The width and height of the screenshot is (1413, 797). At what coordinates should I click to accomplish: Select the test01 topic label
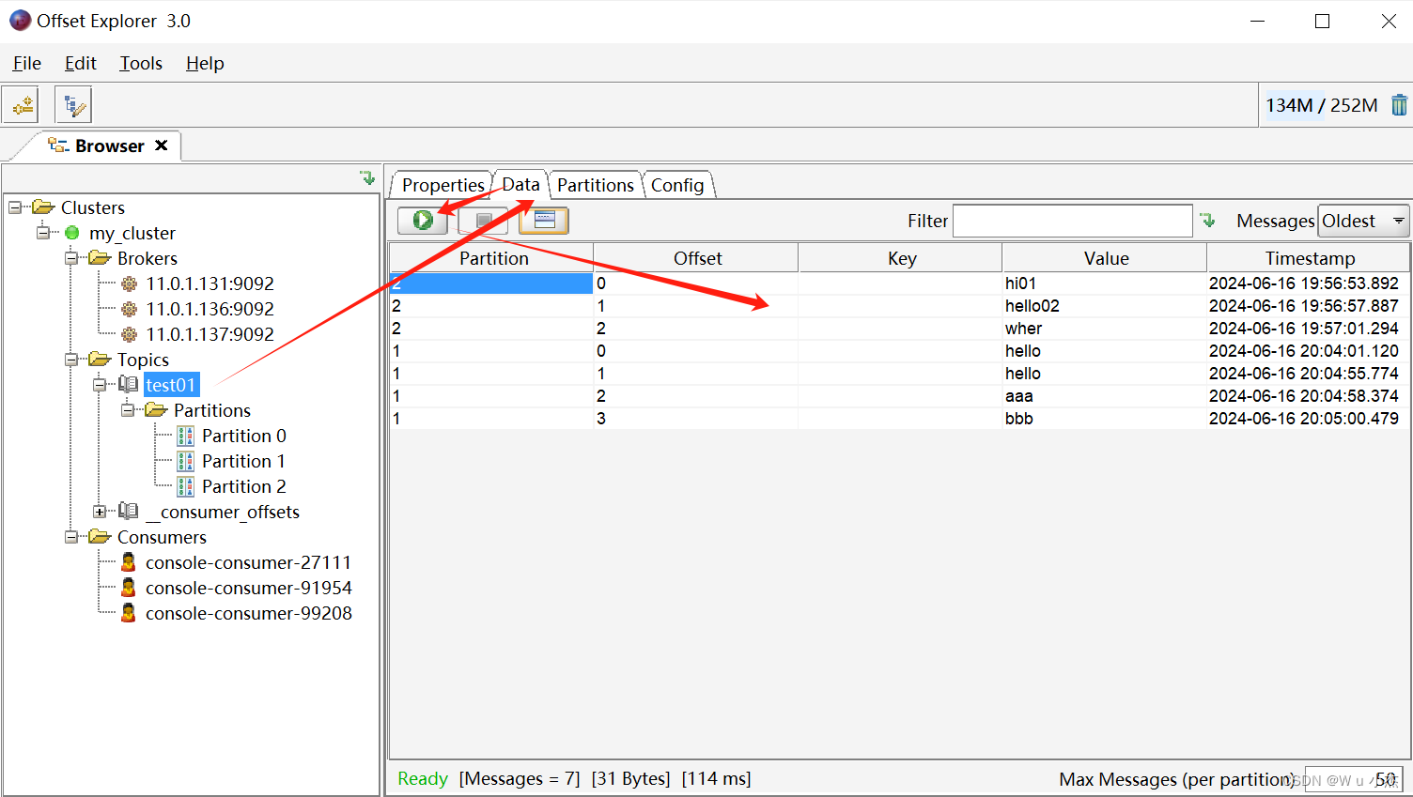(x=171, y=385)
